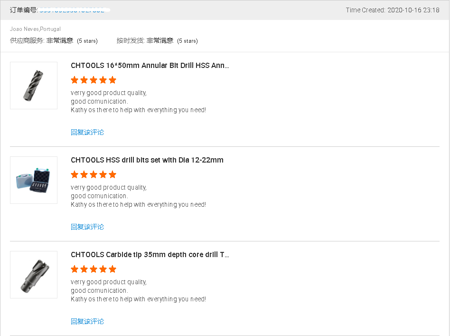Click the fifth star of annular bit rating
The height and width of the screenshot is (336, 450).
pyautogui.click(x=112, y=80)
